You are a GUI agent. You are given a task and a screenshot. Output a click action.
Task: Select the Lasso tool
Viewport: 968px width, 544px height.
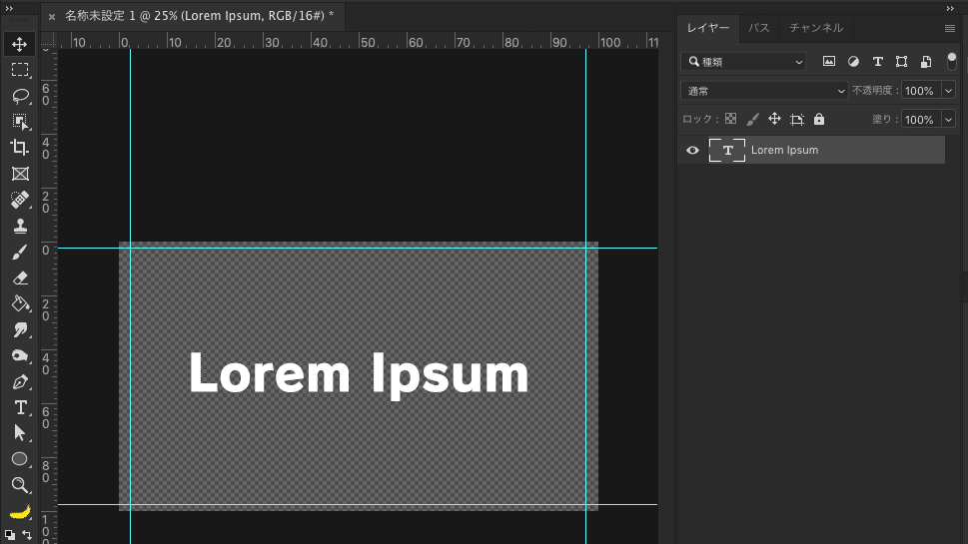click(x=20, y=96)
